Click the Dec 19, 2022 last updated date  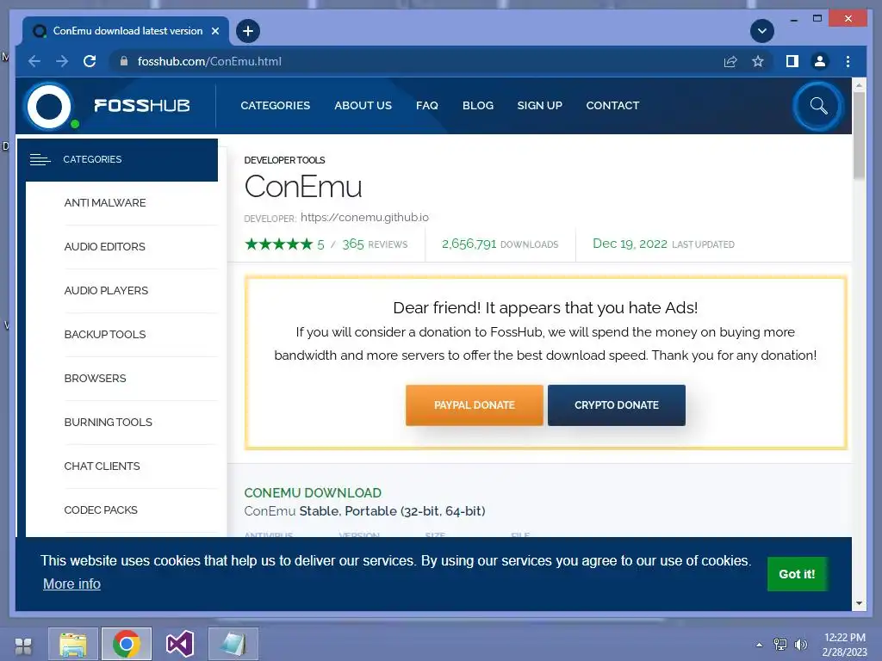point(630,244)
